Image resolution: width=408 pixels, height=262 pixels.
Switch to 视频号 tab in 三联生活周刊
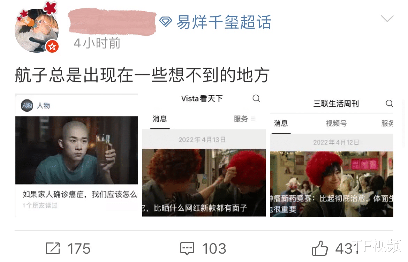pyautogui.click(x=336, y=123)
